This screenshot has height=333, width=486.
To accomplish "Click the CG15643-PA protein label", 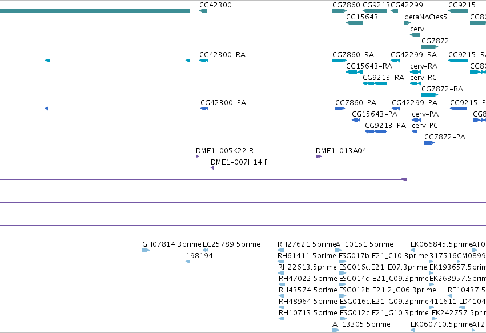I will [x=375, y=114].
